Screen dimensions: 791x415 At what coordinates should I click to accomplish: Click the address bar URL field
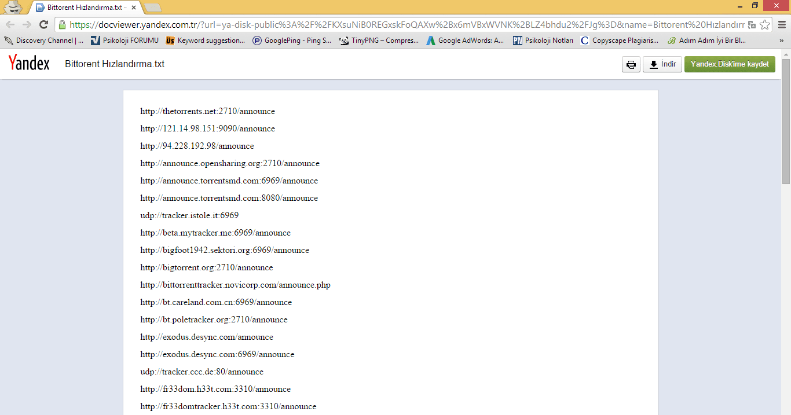point(407,24)
